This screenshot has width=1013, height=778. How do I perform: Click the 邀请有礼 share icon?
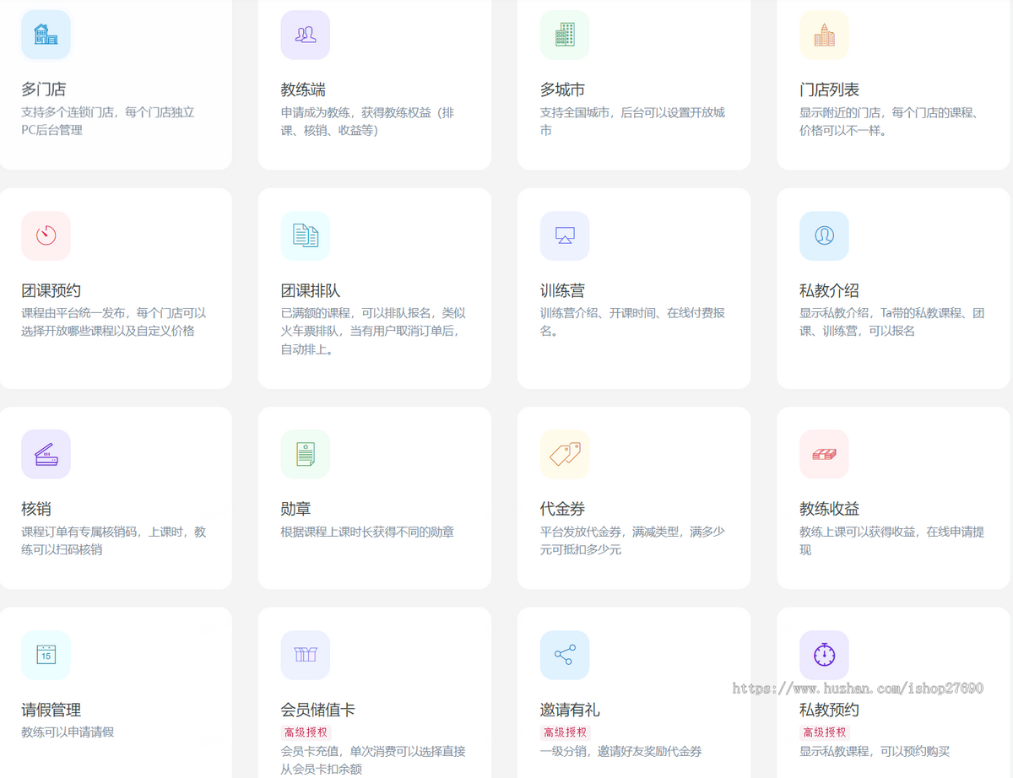pyautogui.click(x=565, y=655)
